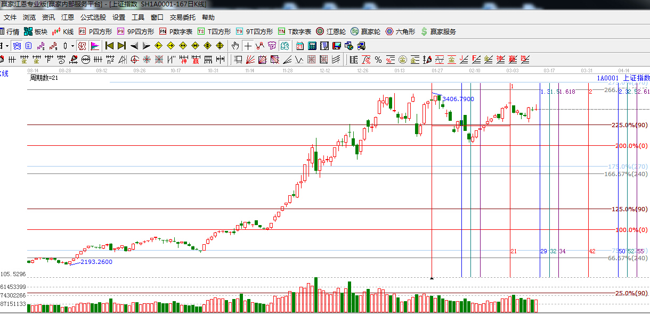Image resolution: width=650 pixels, height=315 pixels.
Task: Select the hand pan tool
Action: click(x=235, y=46)
